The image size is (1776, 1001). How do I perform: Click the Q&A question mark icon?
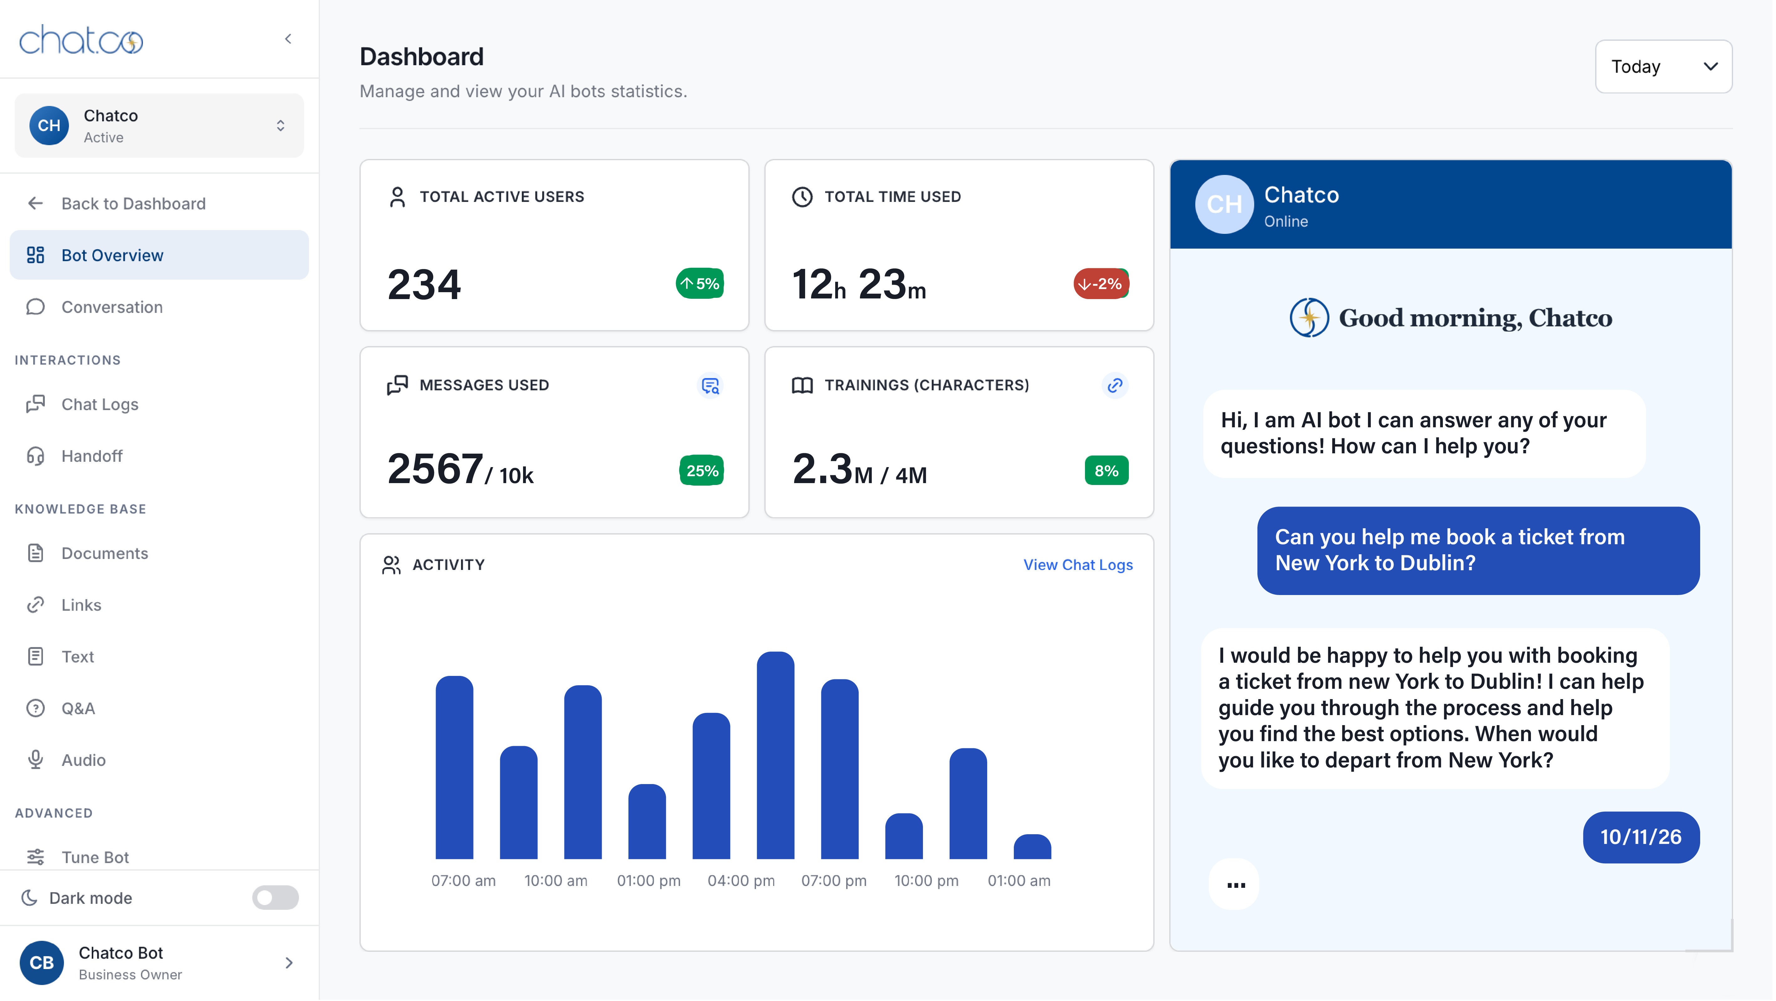point(35,709)
